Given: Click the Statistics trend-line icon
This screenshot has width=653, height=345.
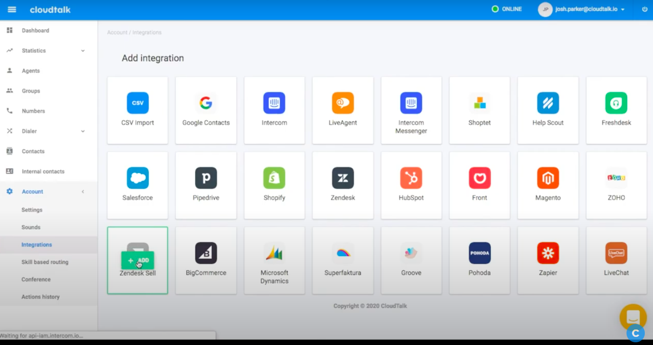Looking at the screenshot, I should pyautogui.click(x=10, y=51).
